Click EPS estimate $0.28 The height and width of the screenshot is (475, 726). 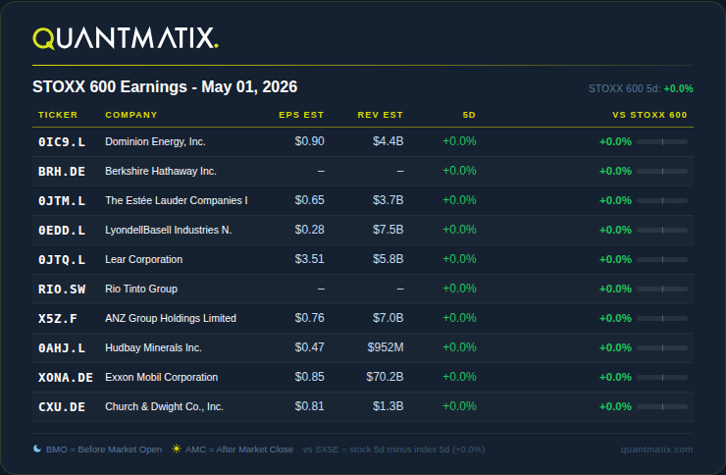pos(309,230)
